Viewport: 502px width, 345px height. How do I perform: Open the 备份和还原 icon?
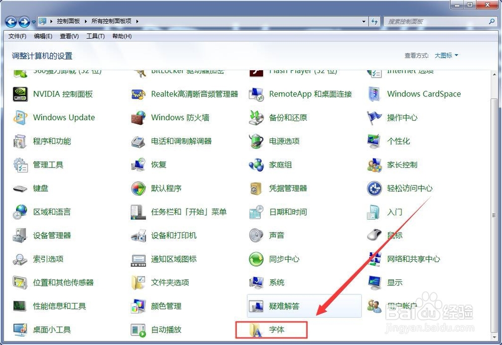256,118
